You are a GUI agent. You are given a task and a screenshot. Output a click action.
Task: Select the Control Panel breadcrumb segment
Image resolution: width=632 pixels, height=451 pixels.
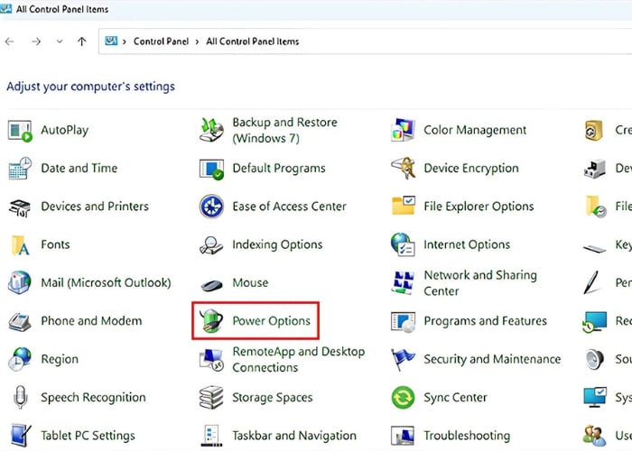(162, 41)
